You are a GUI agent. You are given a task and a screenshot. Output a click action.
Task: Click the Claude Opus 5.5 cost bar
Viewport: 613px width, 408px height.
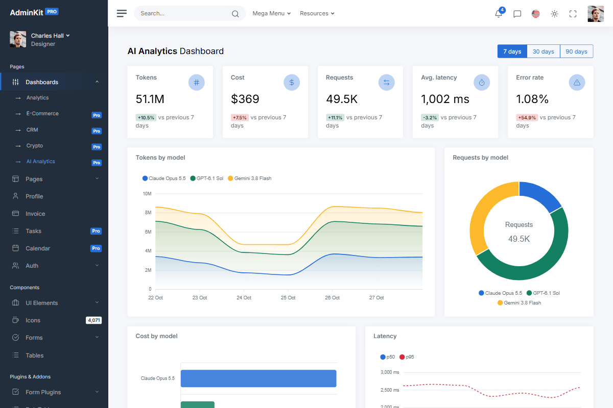[258, 378]
